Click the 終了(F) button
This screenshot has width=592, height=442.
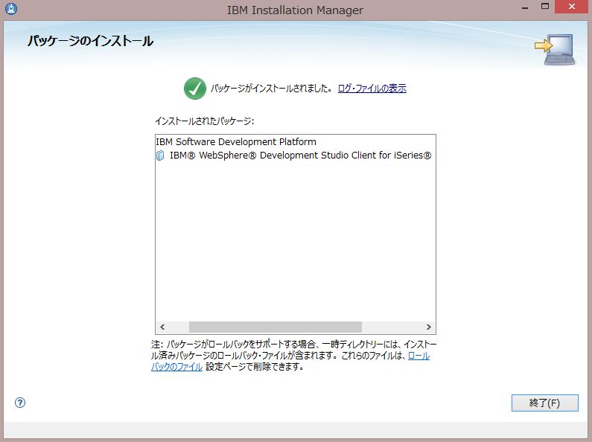click(545, 403)
